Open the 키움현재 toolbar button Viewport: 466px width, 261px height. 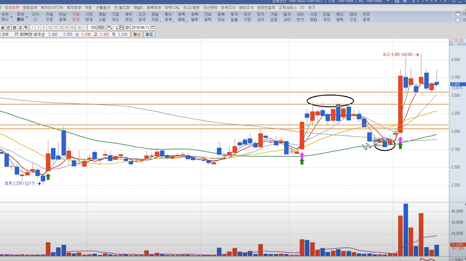(76, 17)
